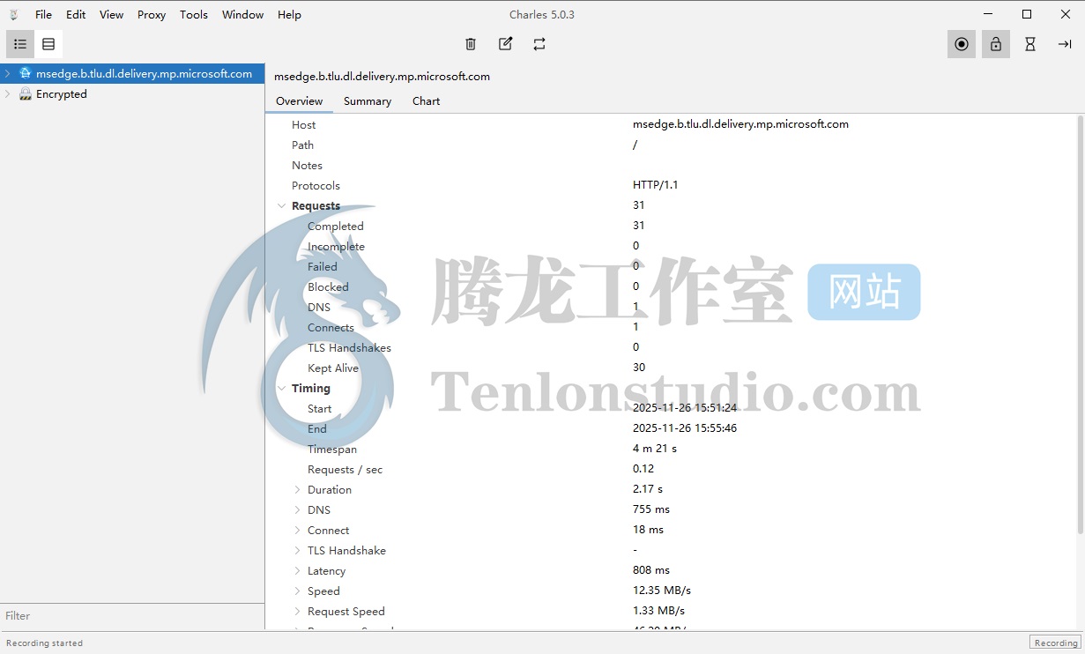1085x654 pixels.
Task: Toggle SSL proxying padlock icon
Action: click(996, 44)
